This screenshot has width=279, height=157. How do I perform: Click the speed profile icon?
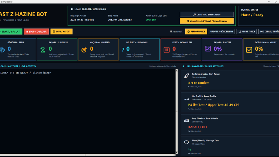click(186, 99)
